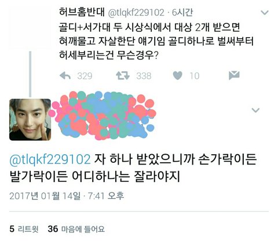Click the 6시간 timestamp

coord(182,13)
